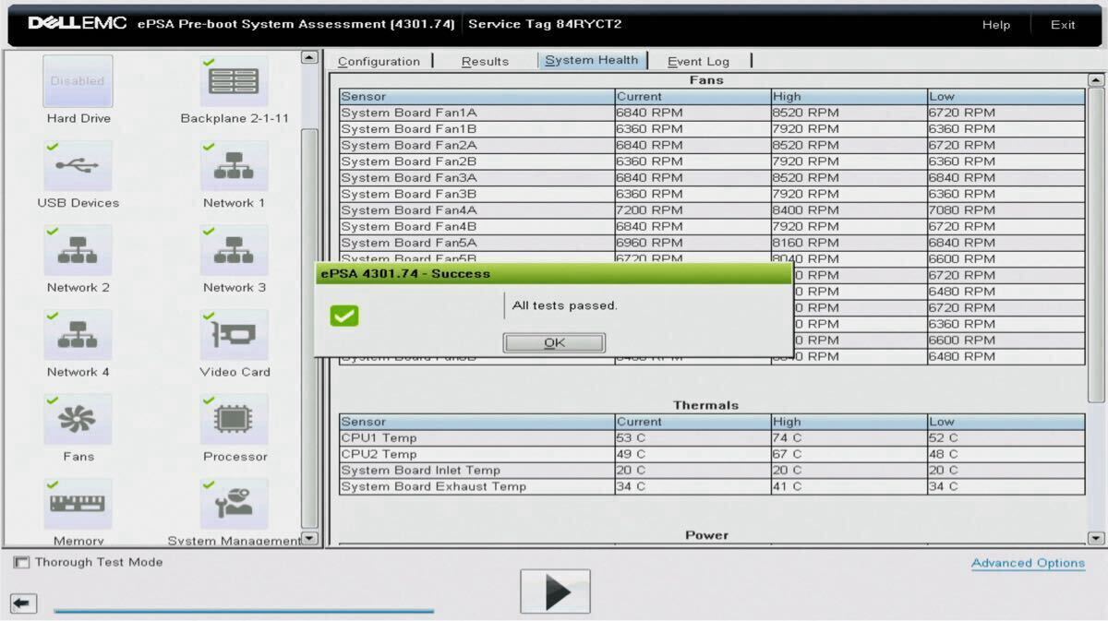Enable Thorough Test Mode checkbox
Screen dimensions: 1108x621
(x=21, y=562)
